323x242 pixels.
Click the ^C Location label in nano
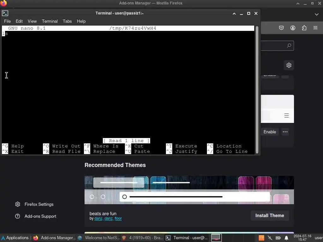point(224,146)
